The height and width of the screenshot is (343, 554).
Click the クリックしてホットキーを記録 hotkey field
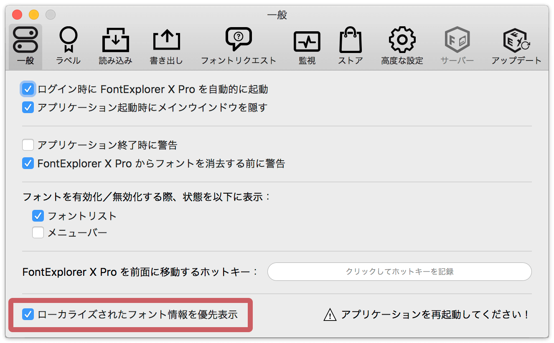399,272
